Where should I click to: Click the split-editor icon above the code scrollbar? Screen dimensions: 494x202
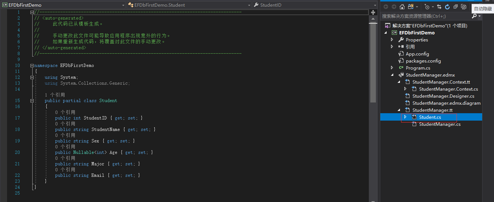pos(373,12)
